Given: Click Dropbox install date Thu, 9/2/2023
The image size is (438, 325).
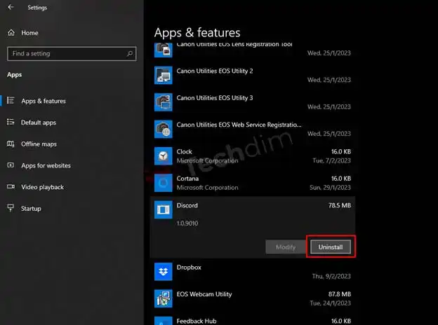Looking at the screenshot, I should tap(331, 276).
